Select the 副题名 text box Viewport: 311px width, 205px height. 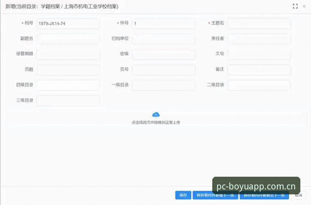[x=68, y=39]
